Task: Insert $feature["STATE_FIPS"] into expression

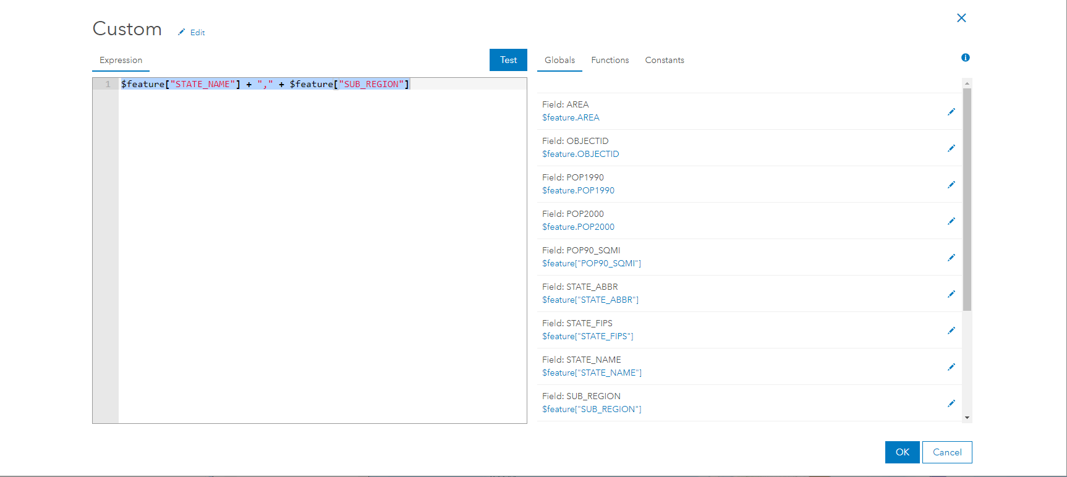Action: click(x=588, y=336)
